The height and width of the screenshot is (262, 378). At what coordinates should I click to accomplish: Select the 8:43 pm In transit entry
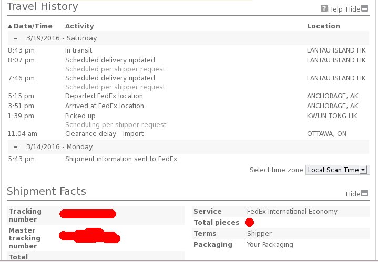click(79, 50)
